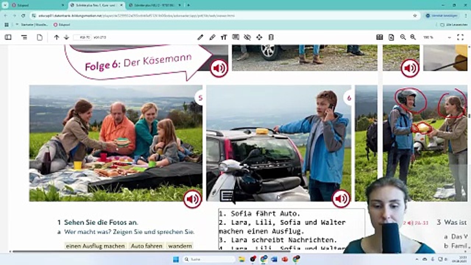Open Microsoft Word from the taskbar
471x265 pixels.
tap(274, 259)
